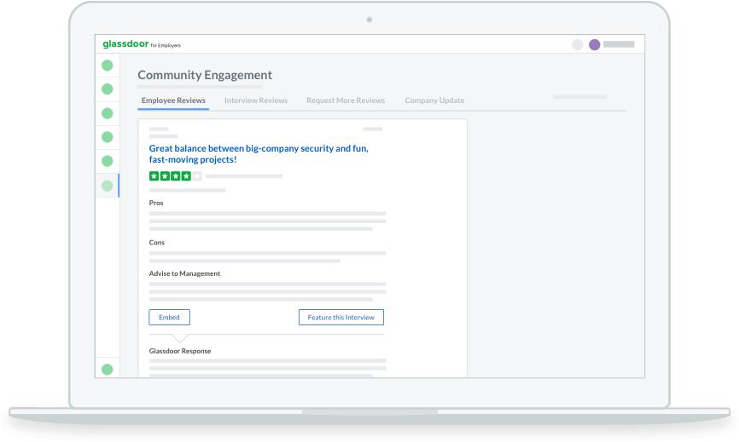Click the username placeholder next to the avatar
Screen dimensions: 739x442
tap(619, 44)
